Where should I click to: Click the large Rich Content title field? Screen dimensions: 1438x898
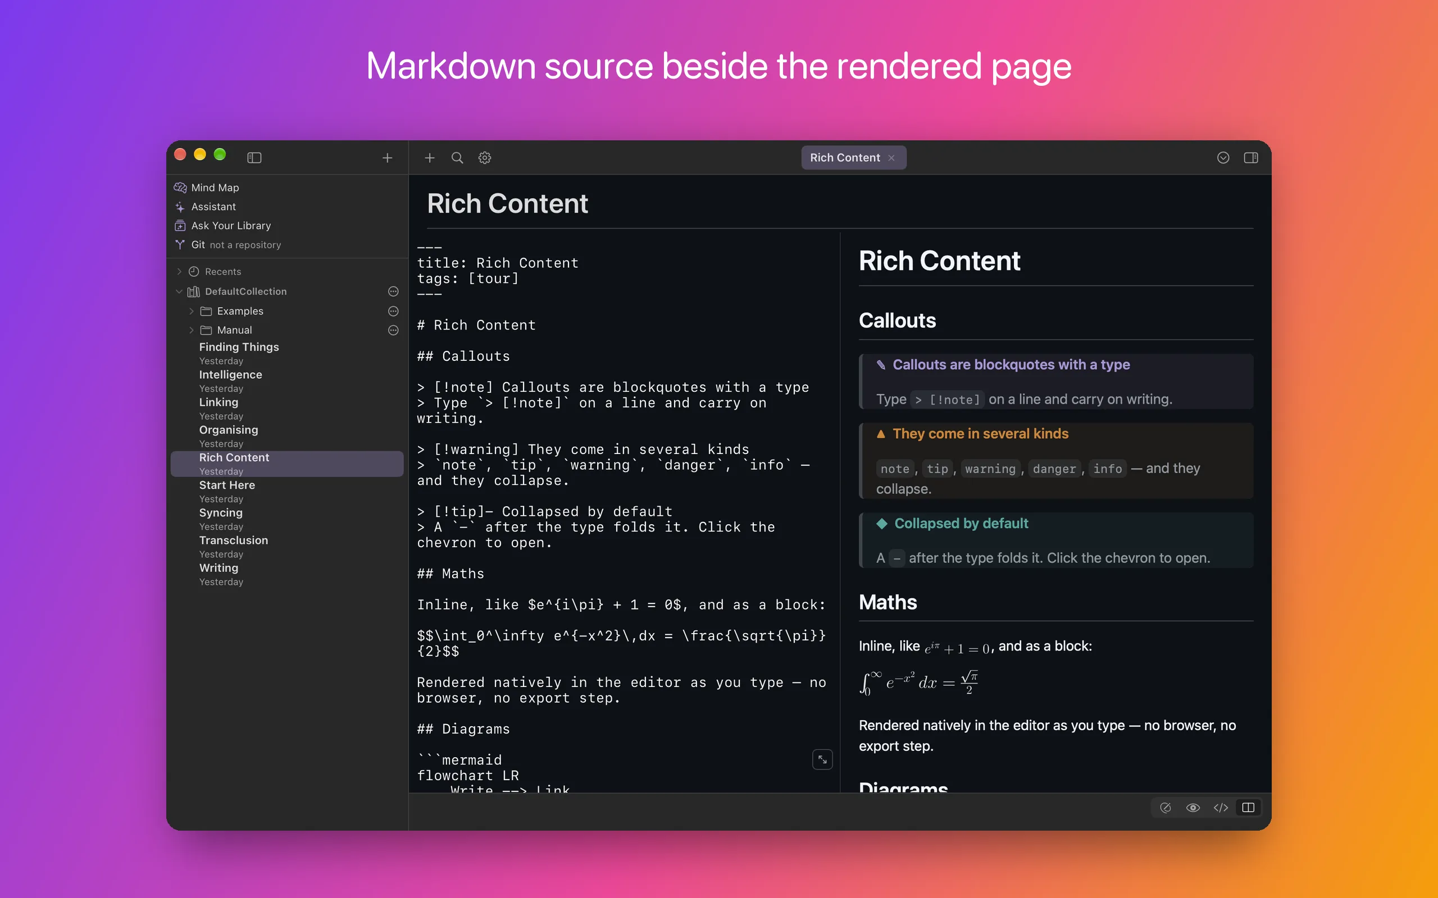[507, 204]
